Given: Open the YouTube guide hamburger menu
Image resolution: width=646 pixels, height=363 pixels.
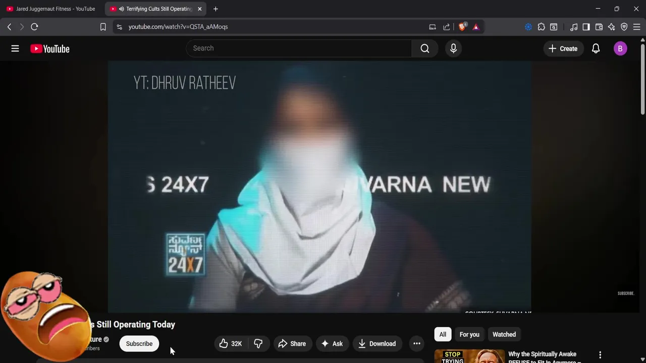Looking at the screenshot, I should point(15,48).
